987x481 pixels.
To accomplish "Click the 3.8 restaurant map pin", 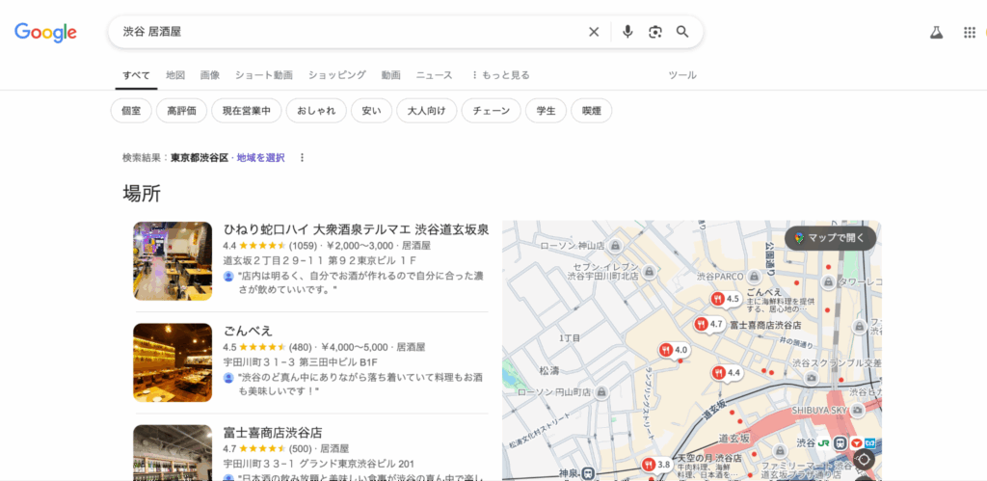I will click(x=656, y=466).
